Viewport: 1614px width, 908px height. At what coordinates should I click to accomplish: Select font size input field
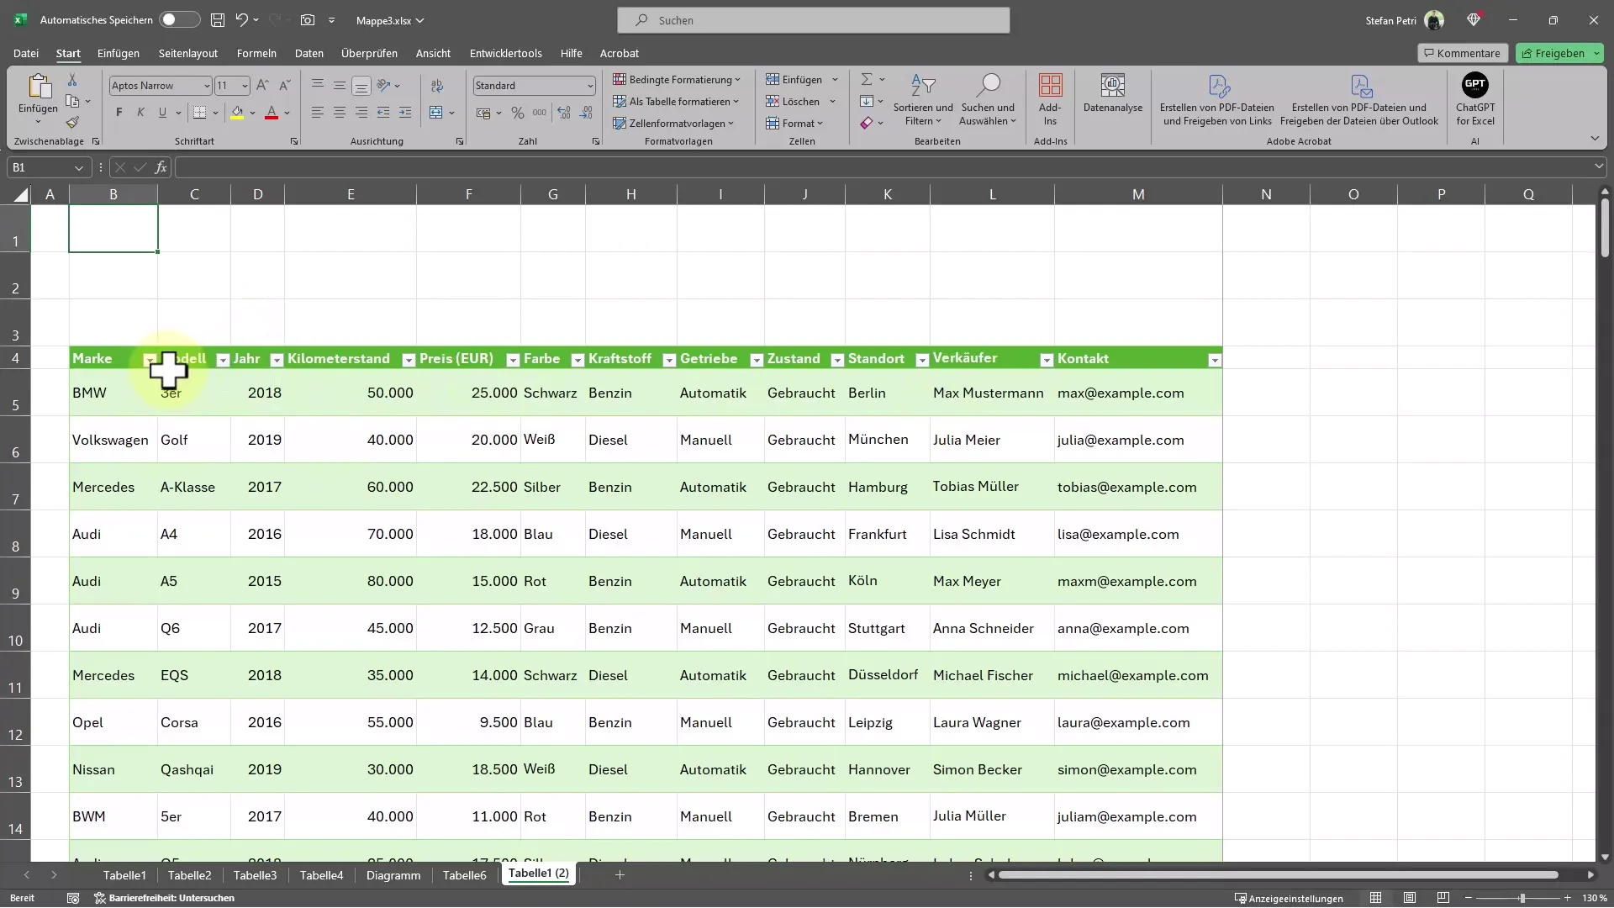pyautogui.click(x=226, y=86)
